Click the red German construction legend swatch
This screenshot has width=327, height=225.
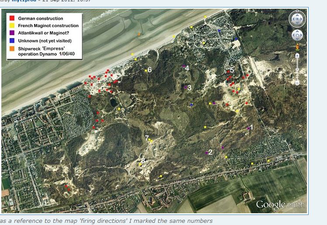pos(12,18)
